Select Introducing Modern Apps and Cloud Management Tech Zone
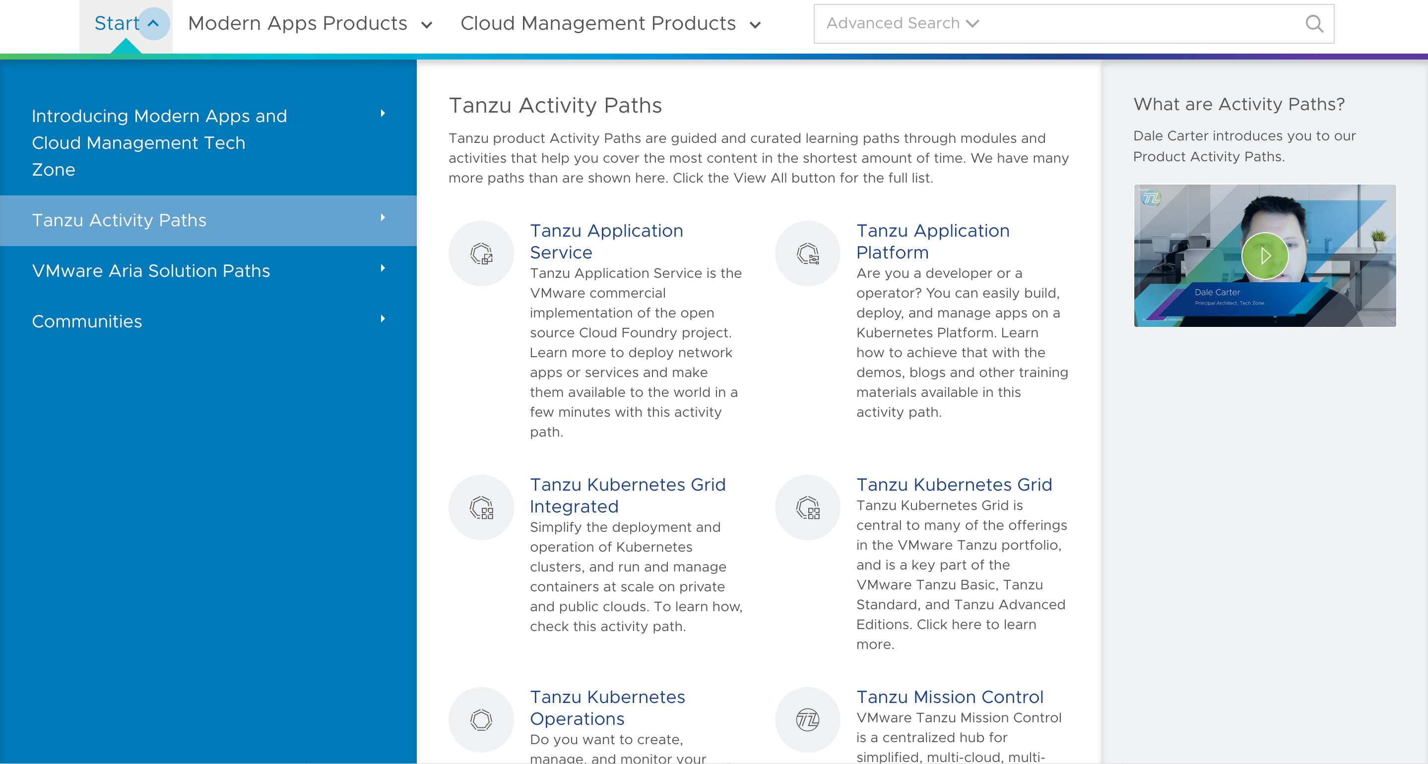The width and height of the screenshot is (1428, 764). (x=208, y=142)
